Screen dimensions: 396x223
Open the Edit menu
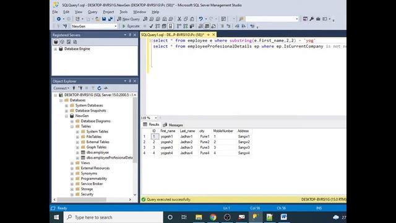[x=66, y=12]
